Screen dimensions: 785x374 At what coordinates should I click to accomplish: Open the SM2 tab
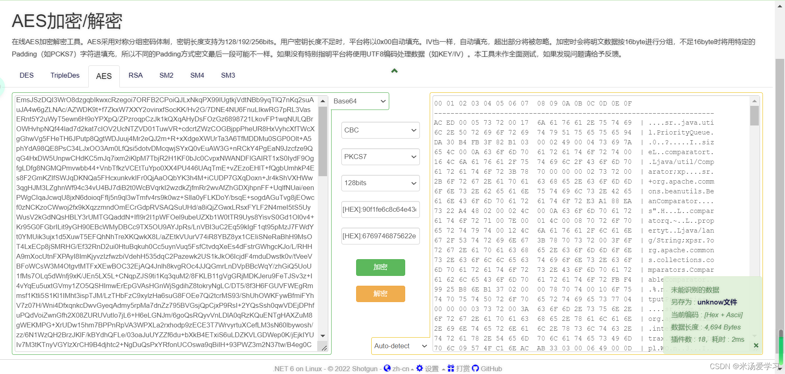click(x=166, y=75)
